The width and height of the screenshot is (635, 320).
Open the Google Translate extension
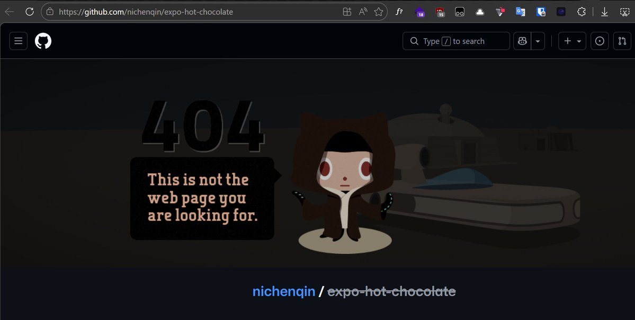521,12
